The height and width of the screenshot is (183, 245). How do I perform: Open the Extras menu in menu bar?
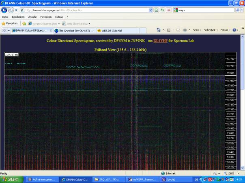[59, 17]
